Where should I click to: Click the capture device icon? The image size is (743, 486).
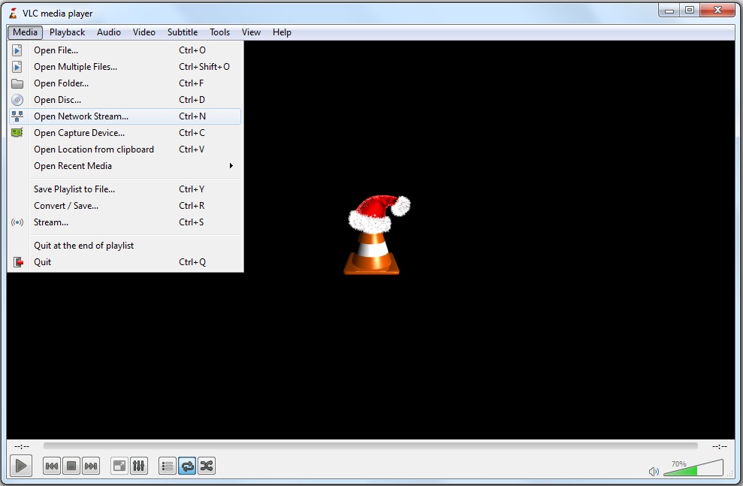17,133
